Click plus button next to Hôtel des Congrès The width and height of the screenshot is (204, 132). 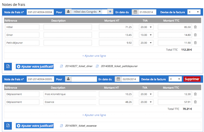110,12
